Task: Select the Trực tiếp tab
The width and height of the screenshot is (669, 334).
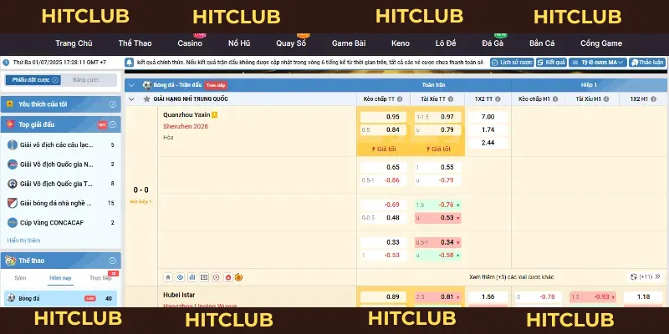Action: (100, 278)
